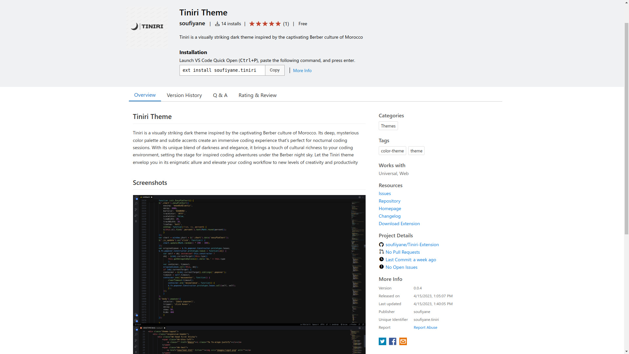Switch to the Version History tab
629x354 pixels.
[184, 95]
